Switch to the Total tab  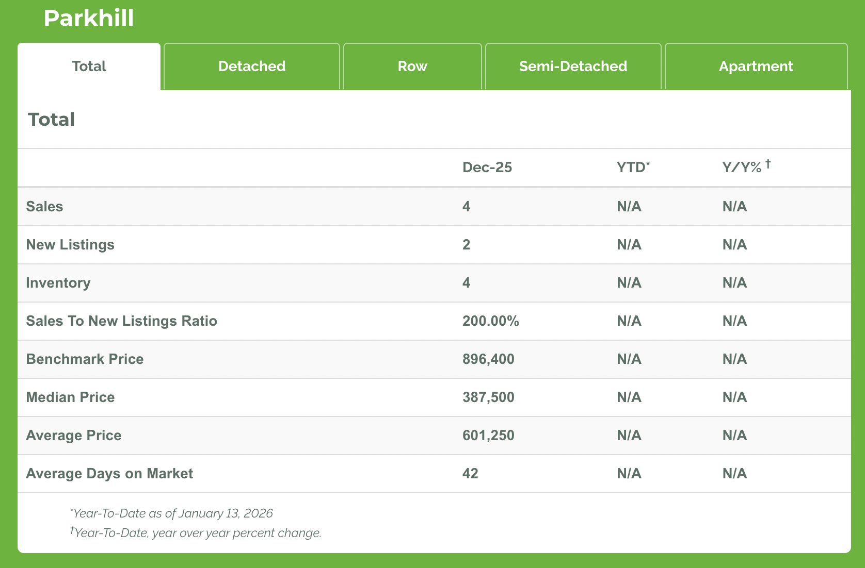[x=89, y=66]
